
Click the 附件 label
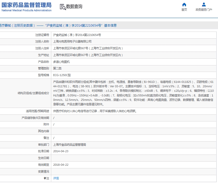click(x=46, y=124)
